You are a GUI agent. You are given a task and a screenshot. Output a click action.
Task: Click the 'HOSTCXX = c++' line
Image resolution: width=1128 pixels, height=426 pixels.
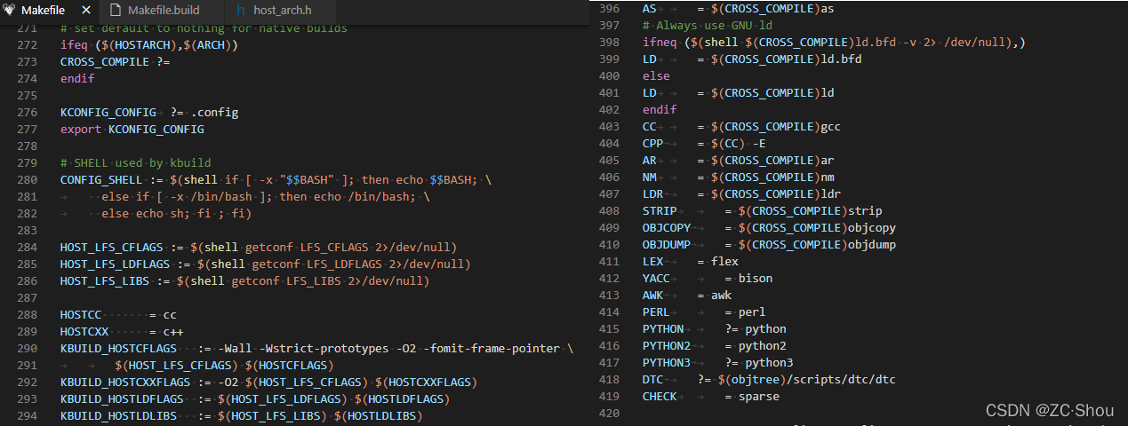122,331
